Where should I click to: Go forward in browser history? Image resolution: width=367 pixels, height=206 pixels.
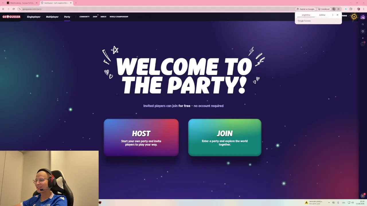point(8,9)
